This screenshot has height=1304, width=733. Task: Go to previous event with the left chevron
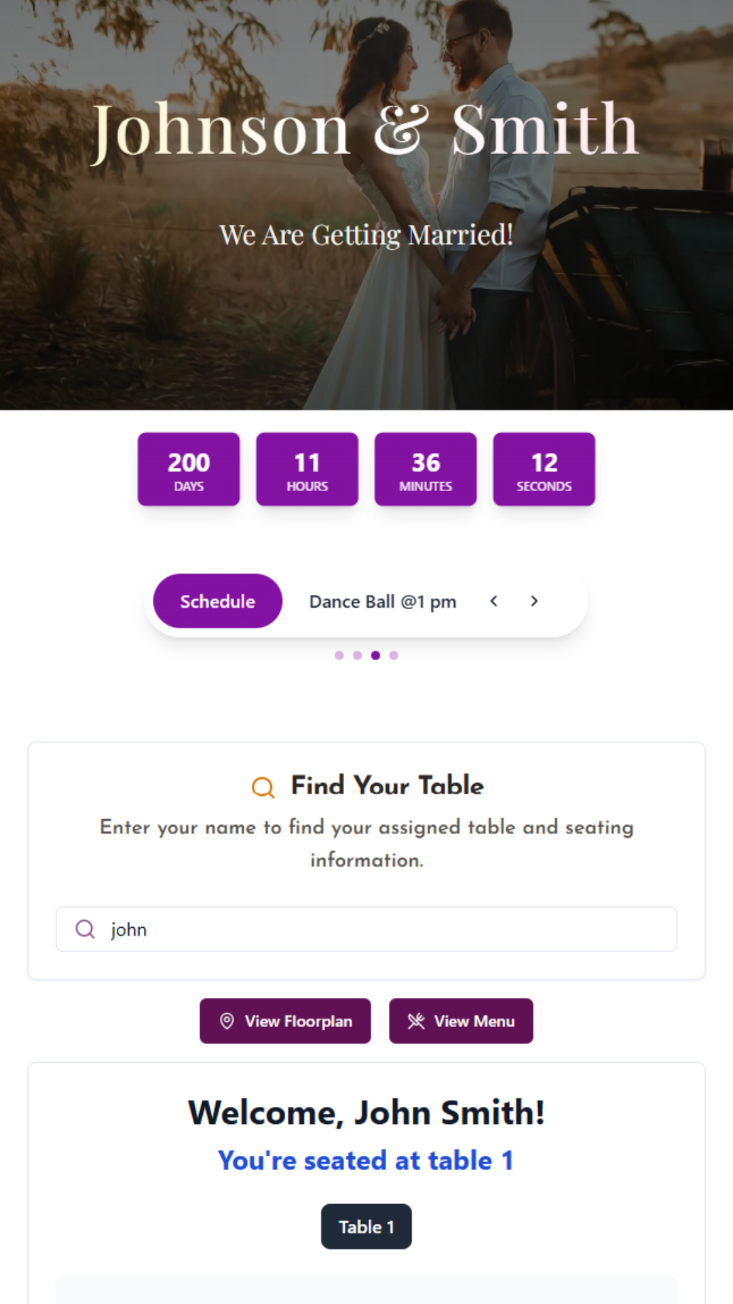(x=494, y=601)
